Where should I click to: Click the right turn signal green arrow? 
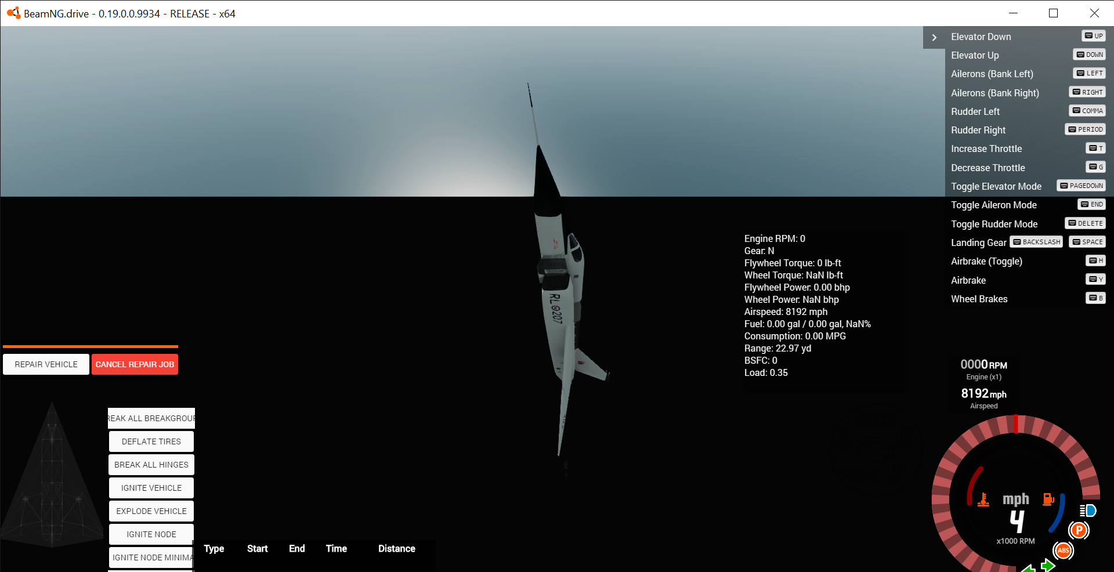1048,565
